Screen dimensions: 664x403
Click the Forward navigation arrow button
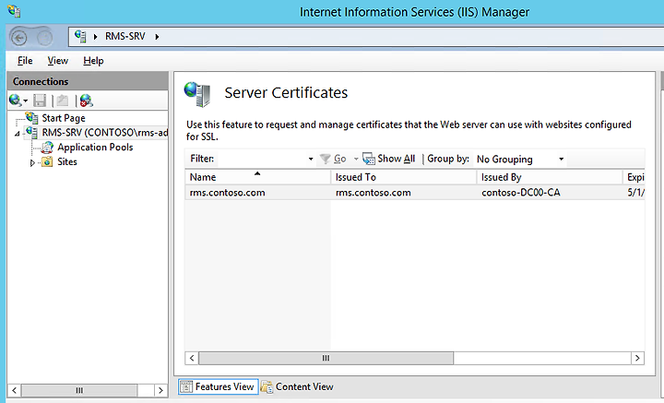tap(44, 38)
